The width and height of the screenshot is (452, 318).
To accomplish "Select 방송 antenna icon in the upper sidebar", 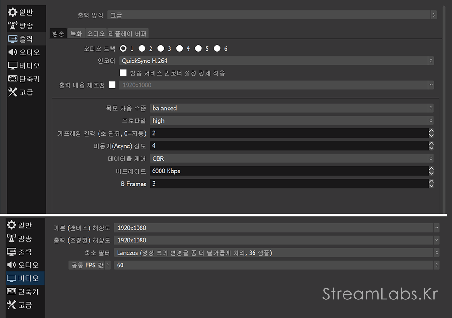I will tap(13, 26).
